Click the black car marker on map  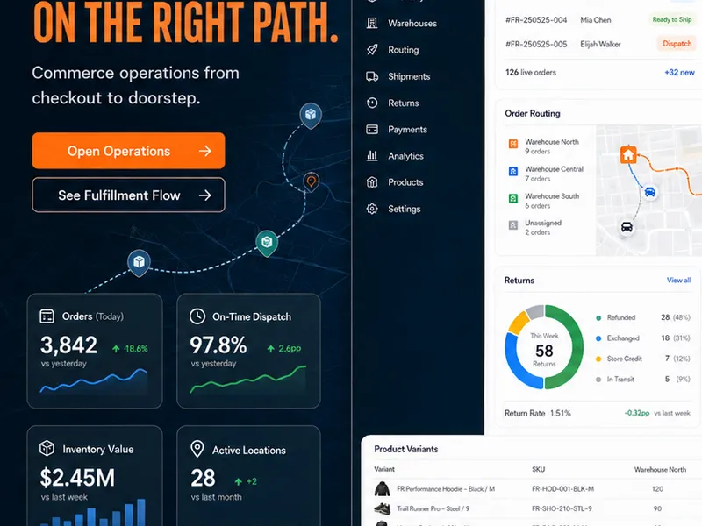tap(627, 227)
